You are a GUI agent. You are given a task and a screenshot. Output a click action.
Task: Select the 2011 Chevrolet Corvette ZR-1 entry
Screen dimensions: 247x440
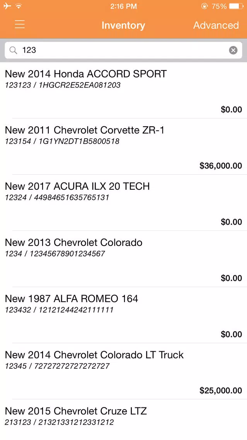point(124,146)
